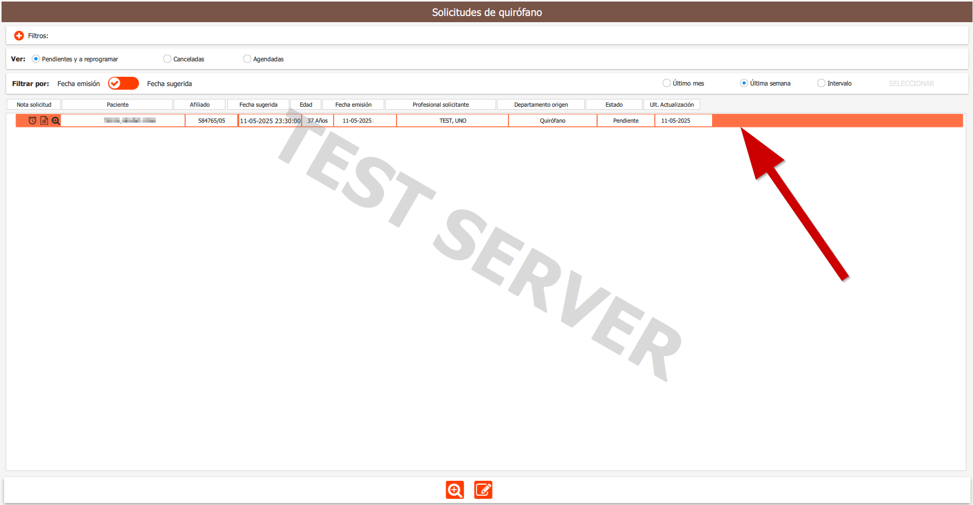Choose the Última semana radio option
973x505 pixels.
tap(744, 83)
